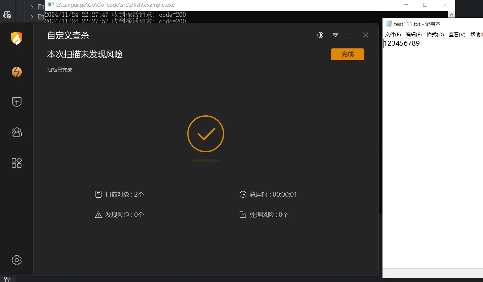Click the 发现风险 warning triangle icon
Viewport: 483px width, 282px height.
pos(98,215)
